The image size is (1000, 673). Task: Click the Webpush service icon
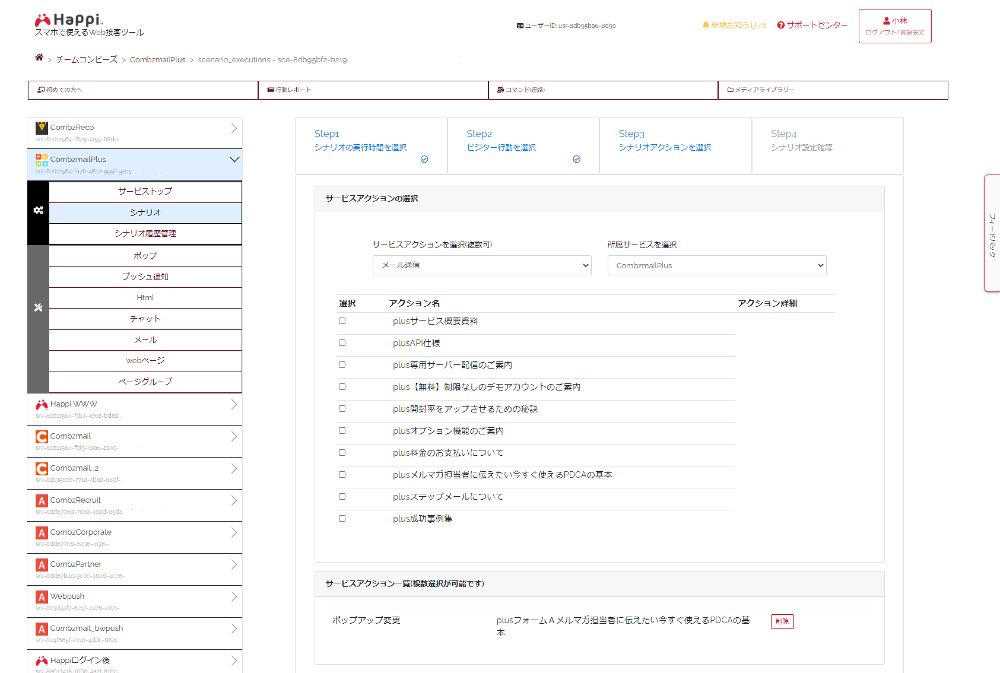coord(42,596)
